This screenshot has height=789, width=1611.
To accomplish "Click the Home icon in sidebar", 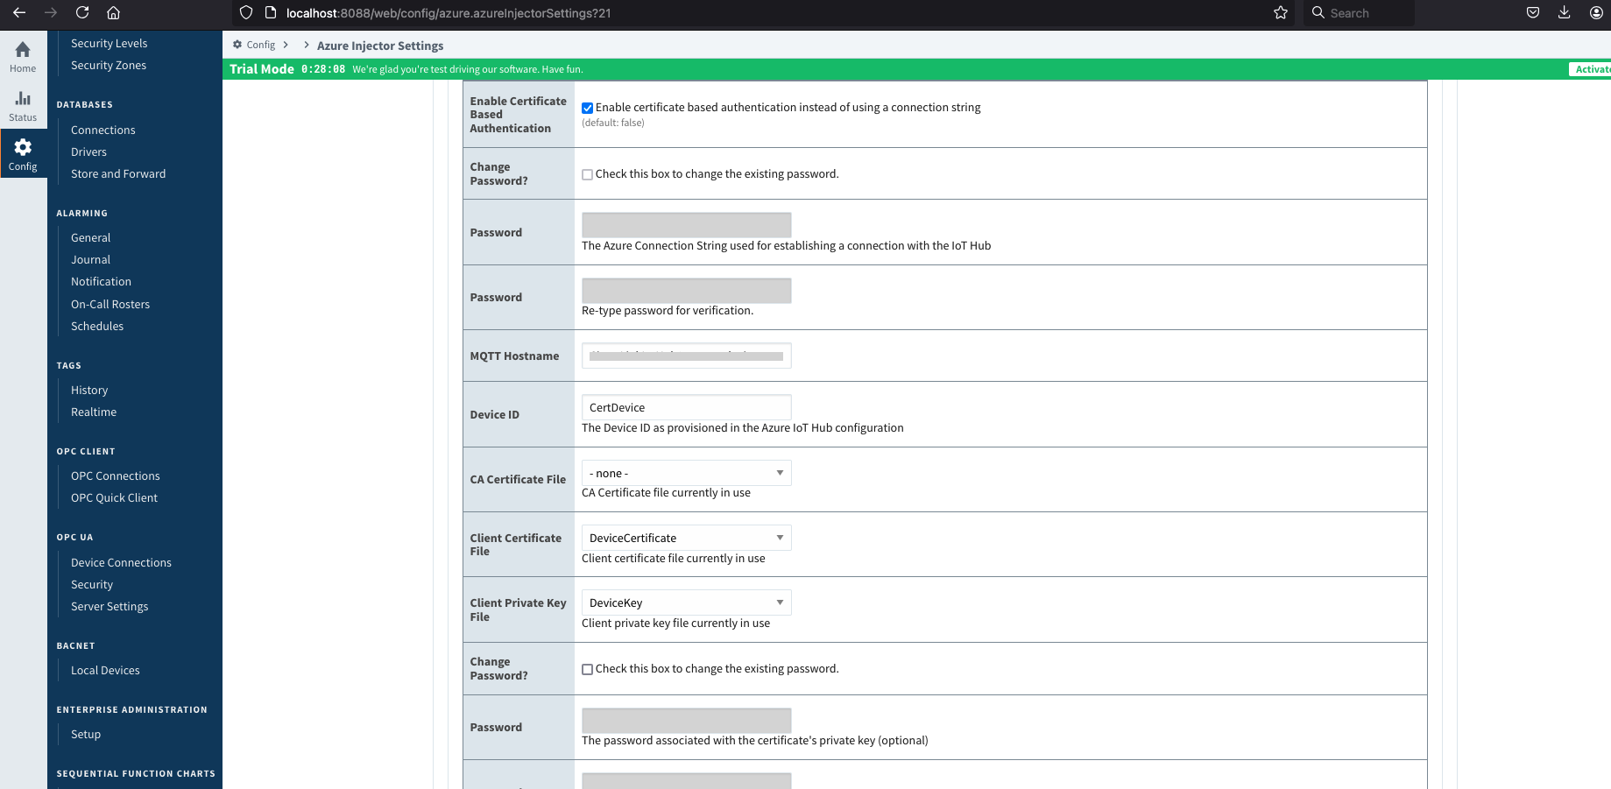I will click(23, 56).
